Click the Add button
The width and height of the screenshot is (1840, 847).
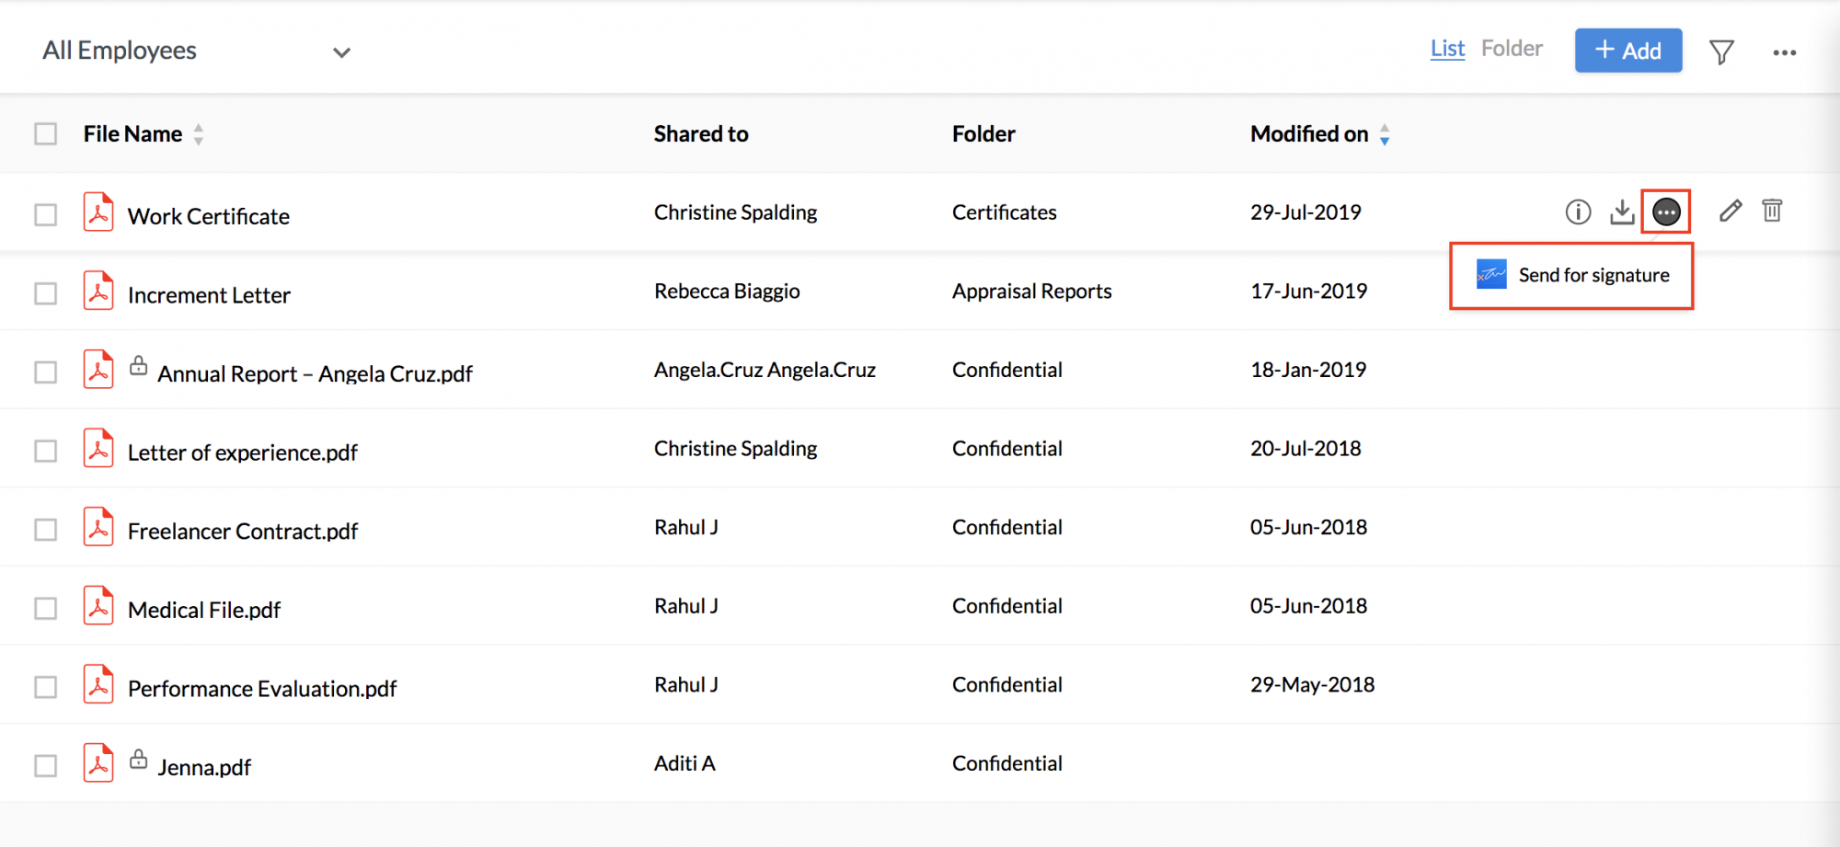click(x=1628, y=51)
